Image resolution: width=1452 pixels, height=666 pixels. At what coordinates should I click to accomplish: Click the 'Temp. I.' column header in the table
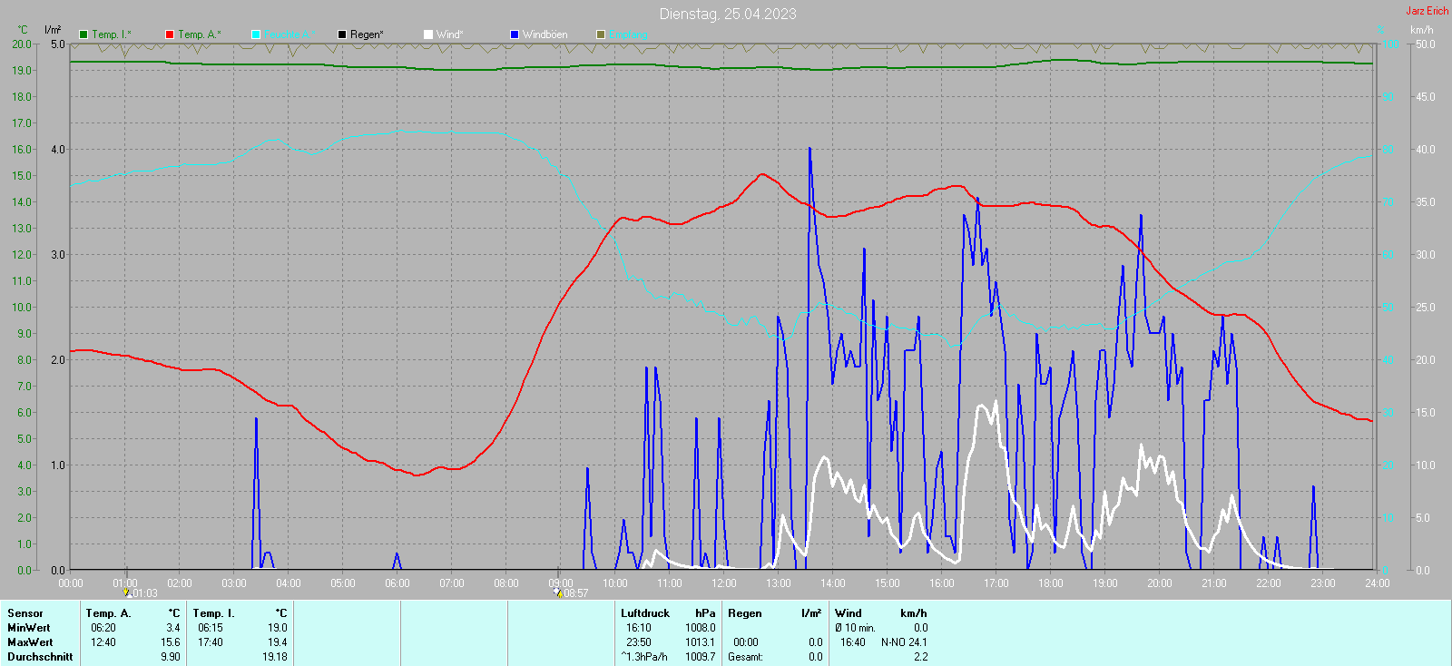coord(214,613)
